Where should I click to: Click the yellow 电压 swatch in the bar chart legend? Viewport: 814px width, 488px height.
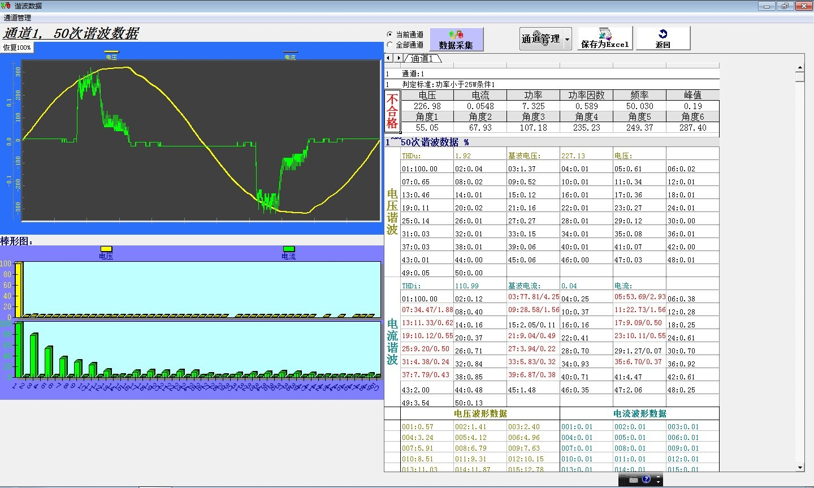[x=106, y=249]
